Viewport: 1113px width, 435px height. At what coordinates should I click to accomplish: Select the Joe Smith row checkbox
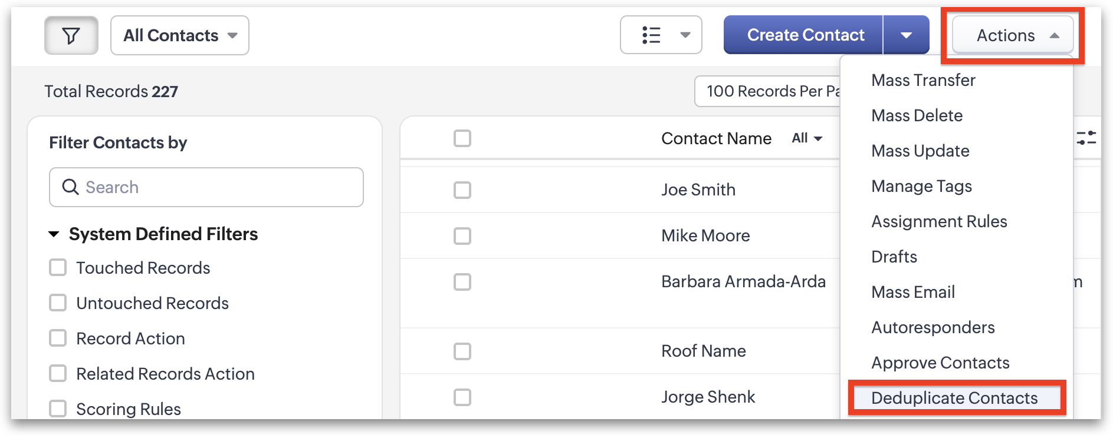462,190
